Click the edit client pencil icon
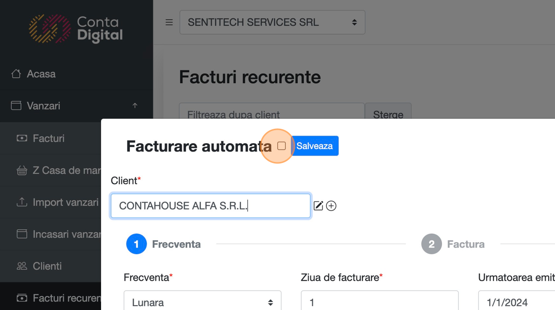Viewport: 555px width, 310px height. [x=318, y=206]
